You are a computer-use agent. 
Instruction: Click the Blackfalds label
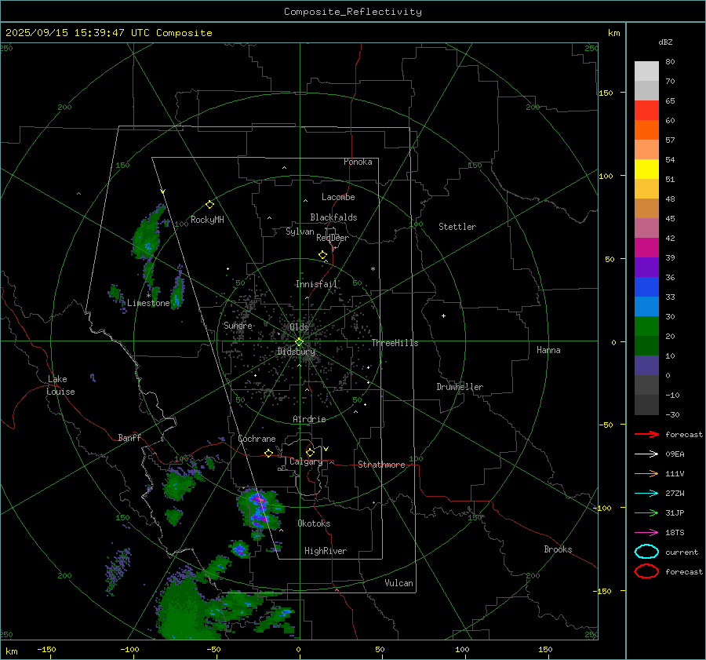coord(333,217)
